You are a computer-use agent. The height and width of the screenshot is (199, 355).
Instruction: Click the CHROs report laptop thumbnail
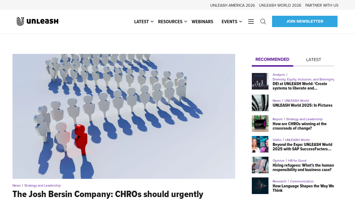(x=260, y=124)
